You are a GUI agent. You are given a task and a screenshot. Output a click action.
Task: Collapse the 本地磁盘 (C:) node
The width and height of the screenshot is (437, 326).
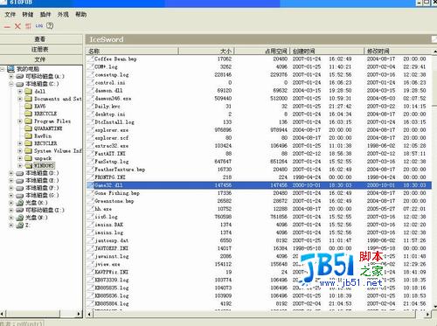11,84
